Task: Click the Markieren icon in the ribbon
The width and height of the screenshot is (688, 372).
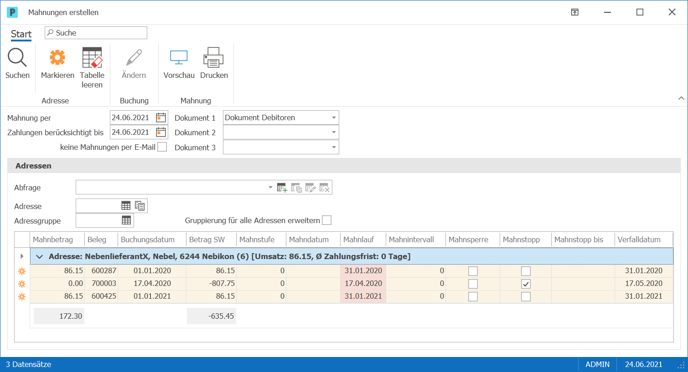Action: click(x=57, y=58)
